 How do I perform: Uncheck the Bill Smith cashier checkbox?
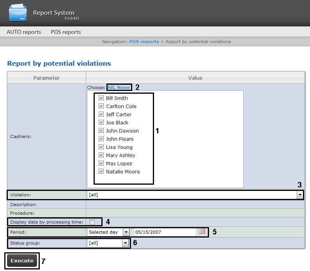coord(101,98)
